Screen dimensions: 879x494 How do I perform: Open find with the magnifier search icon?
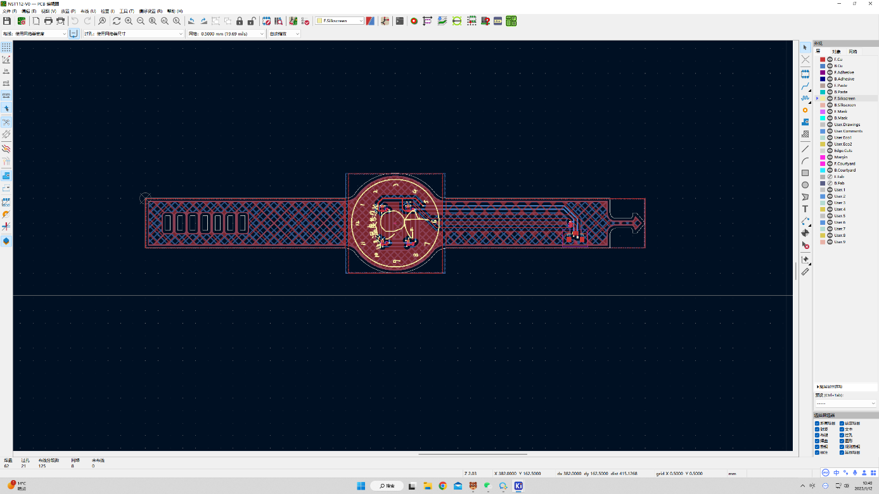click(102, 21)
